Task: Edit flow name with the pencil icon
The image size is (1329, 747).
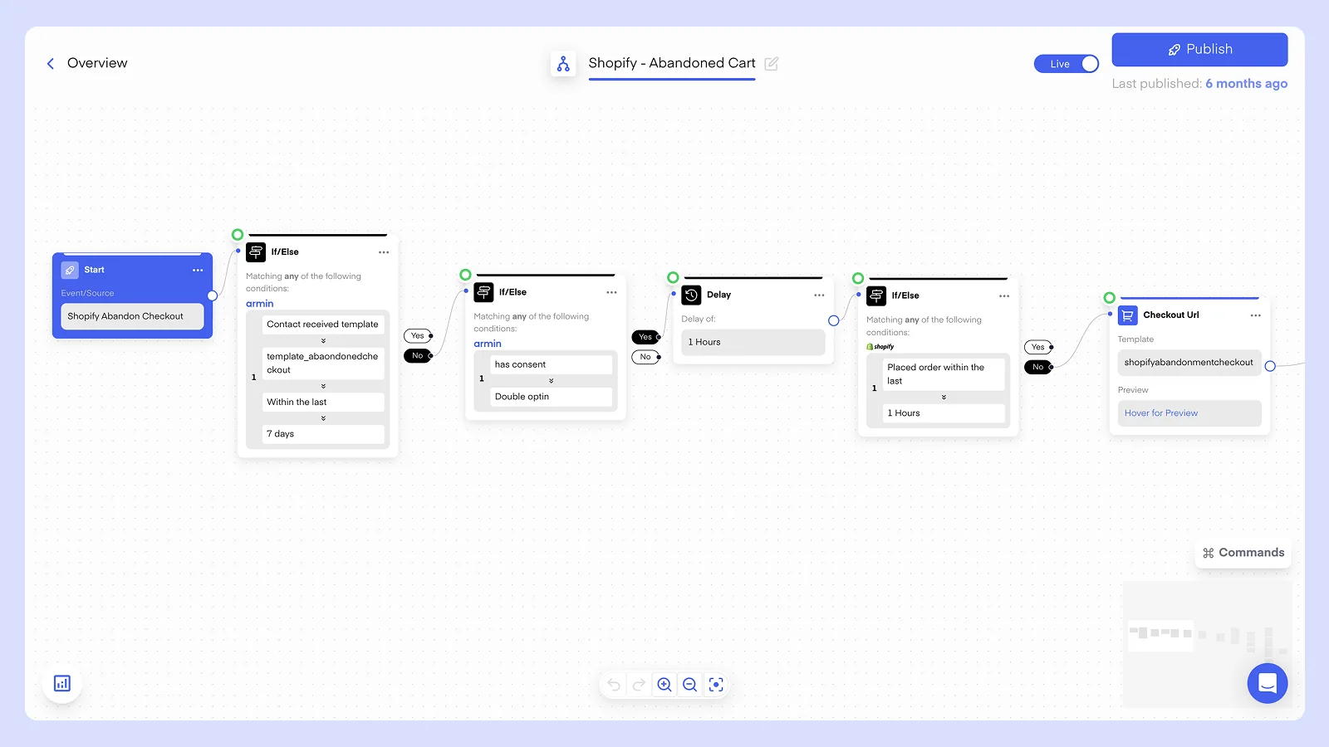Action: (771, 64)
